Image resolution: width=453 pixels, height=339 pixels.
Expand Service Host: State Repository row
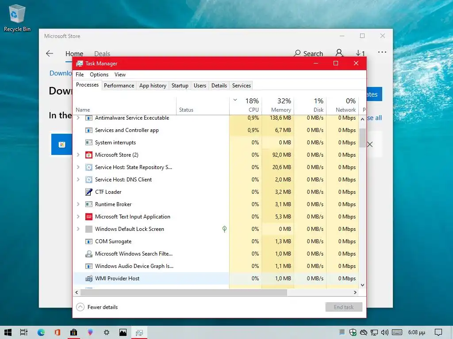pos(78,167)
